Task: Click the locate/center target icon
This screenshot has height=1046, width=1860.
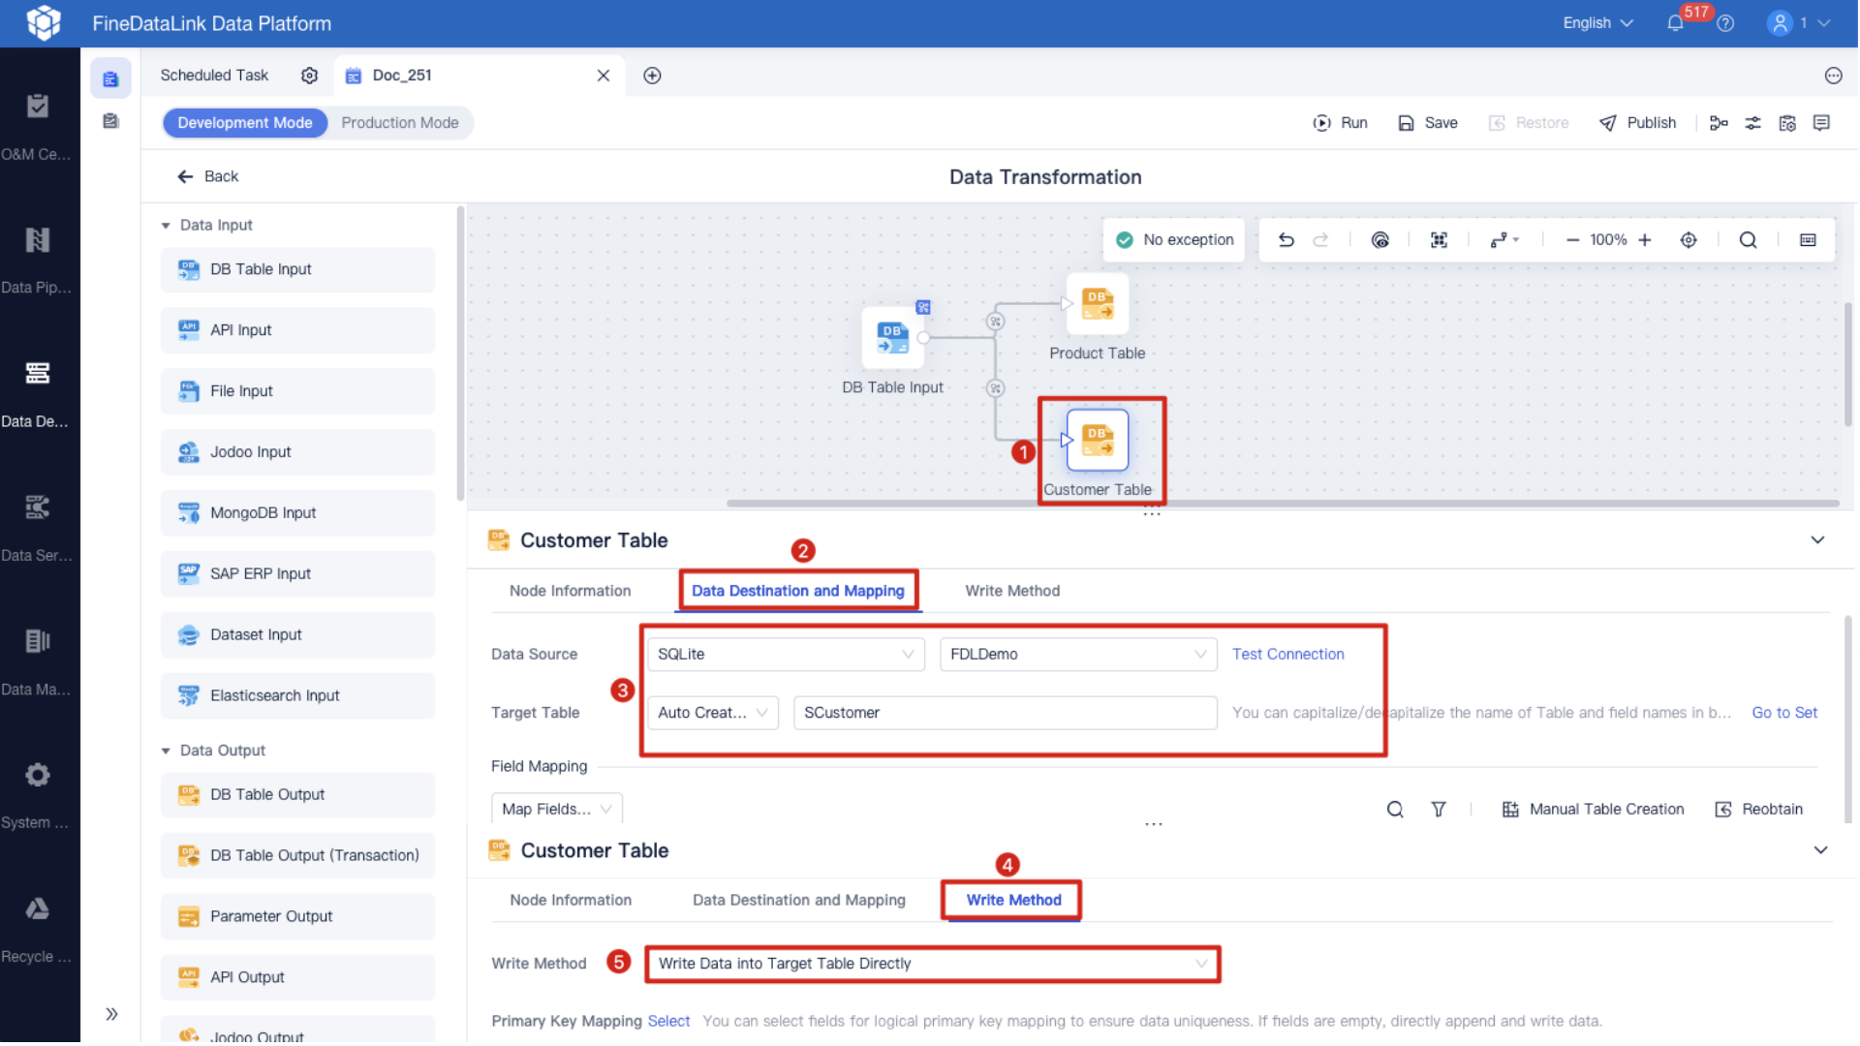Action: pos(1689,240)
